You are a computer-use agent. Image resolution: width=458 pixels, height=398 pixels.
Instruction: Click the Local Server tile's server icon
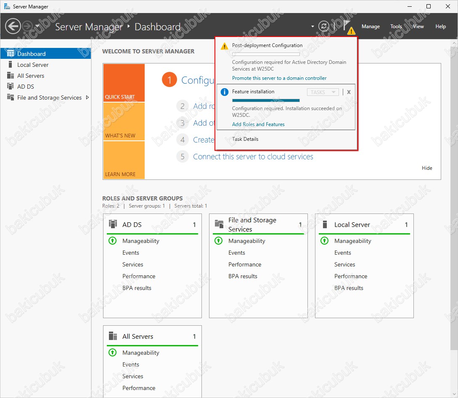click(x=325, y=224)
